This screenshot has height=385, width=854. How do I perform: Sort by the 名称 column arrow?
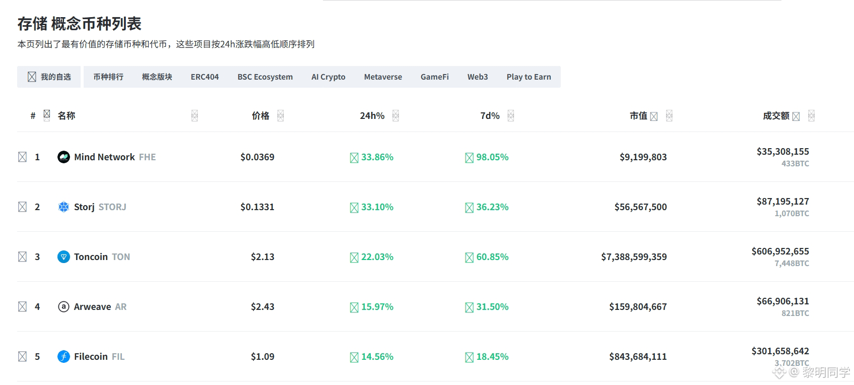click(x=194, y=116)
